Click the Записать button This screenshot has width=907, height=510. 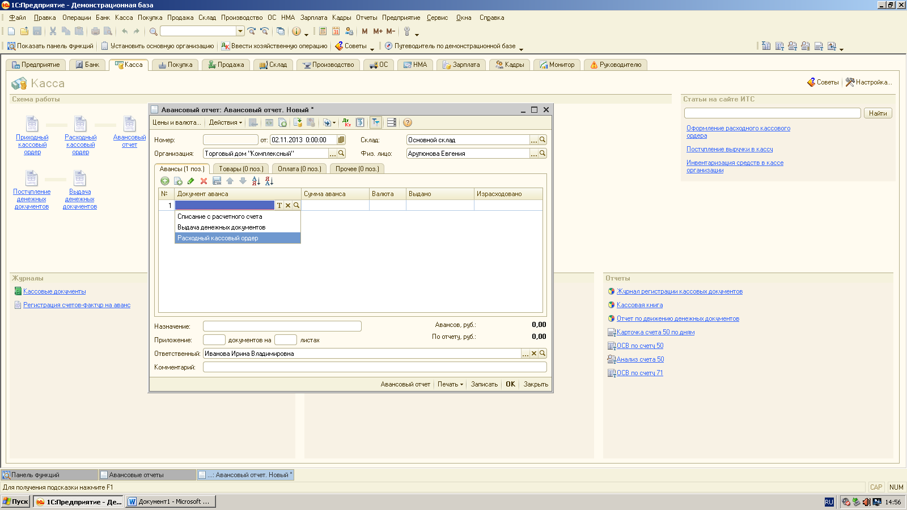tap(484, 384)
